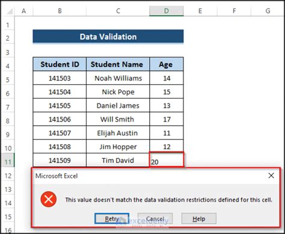Select column C header

[x=118, y=11]
